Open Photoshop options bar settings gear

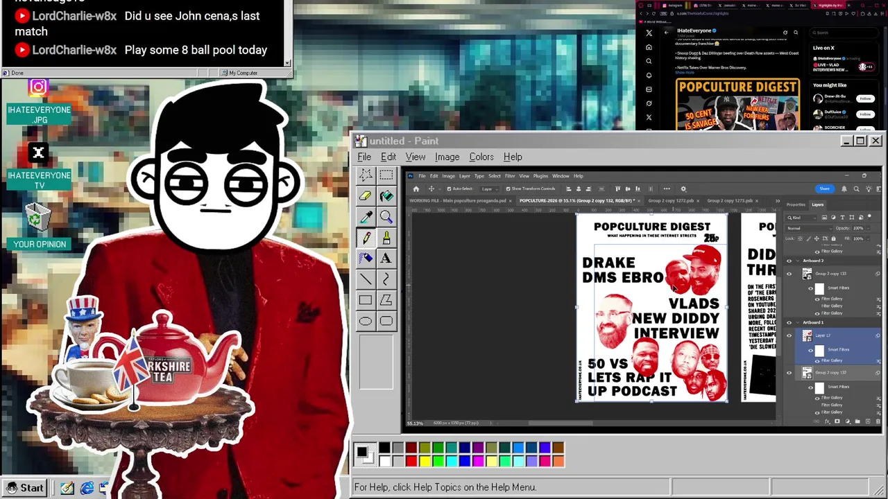[x=683, y=189]
